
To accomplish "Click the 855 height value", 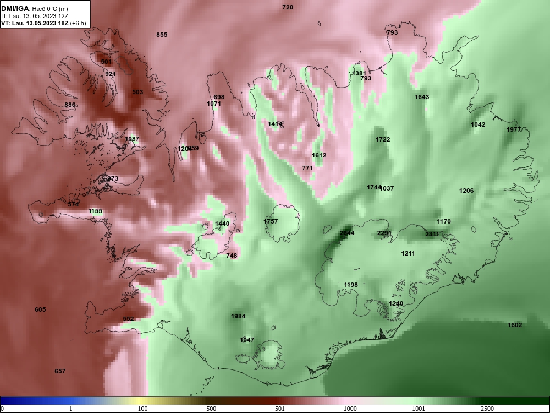I will click(162, 34).
